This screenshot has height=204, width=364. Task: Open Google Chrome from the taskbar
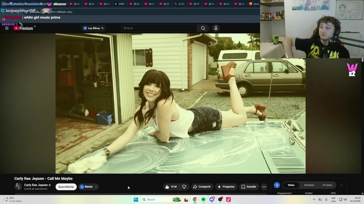point(195,199)
